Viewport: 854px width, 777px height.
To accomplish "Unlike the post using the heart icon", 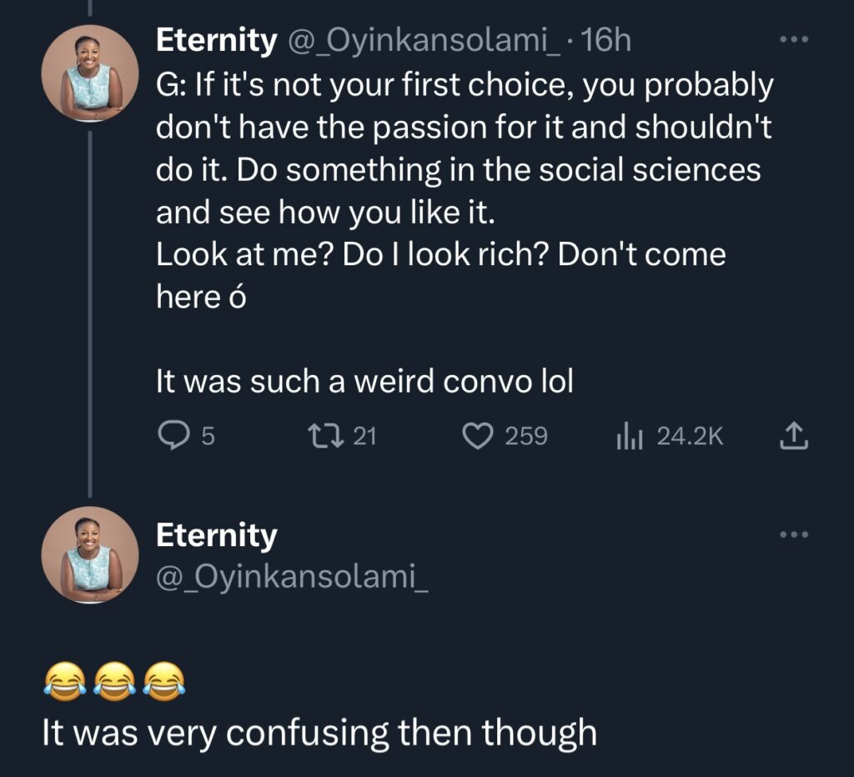I will 480,435.
